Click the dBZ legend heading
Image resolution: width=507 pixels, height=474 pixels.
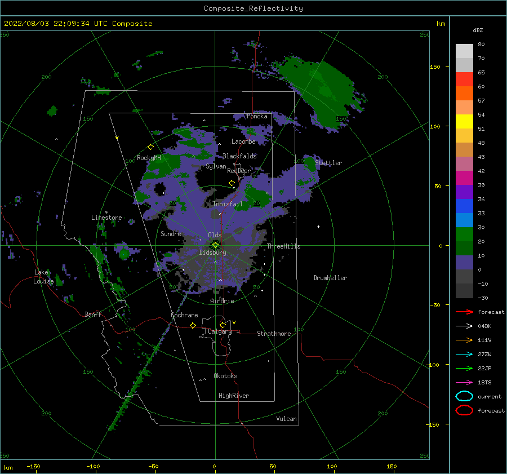[478, 30]
